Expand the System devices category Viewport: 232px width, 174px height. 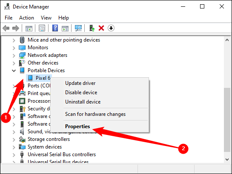pyautogui.click(x=14, y=147)
